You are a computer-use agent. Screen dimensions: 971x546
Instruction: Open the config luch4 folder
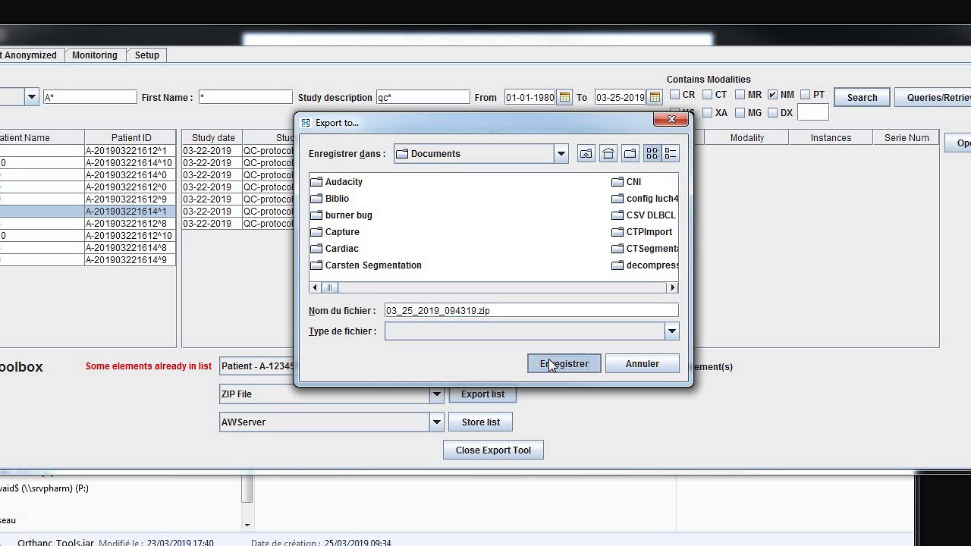pyautogui.click(x=645, y=199)
